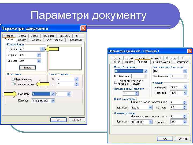193x145 pixels.
Task: Select Альт. Размеры tab in Страница 1 dialog
Action: tap(161, 62)
